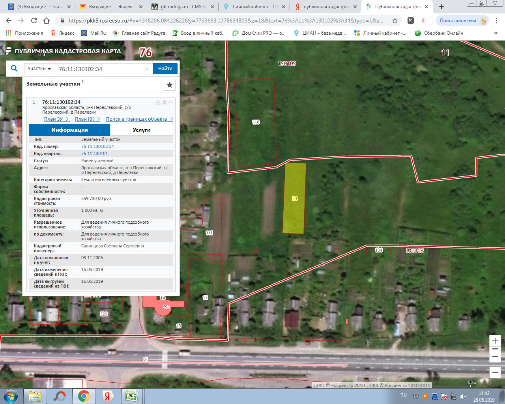Open the map options three-dots button
Viewport: 505px width, 404px height.
click(x=495, y=372)
